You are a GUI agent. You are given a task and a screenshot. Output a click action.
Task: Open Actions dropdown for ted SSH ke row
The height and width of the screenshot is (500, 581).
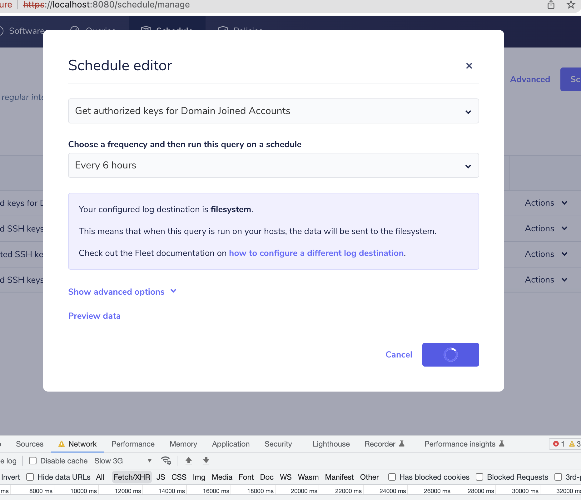pos(546,254)
